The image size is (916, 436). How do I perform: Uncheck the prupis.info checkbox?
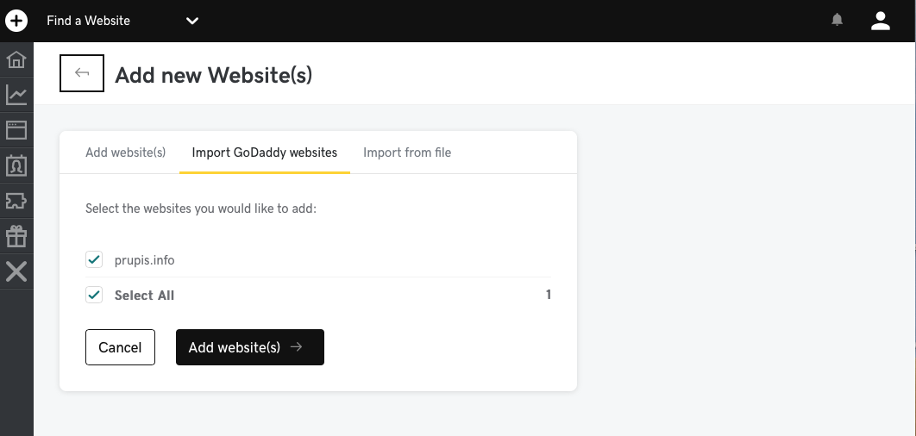(x=94, y=259)
